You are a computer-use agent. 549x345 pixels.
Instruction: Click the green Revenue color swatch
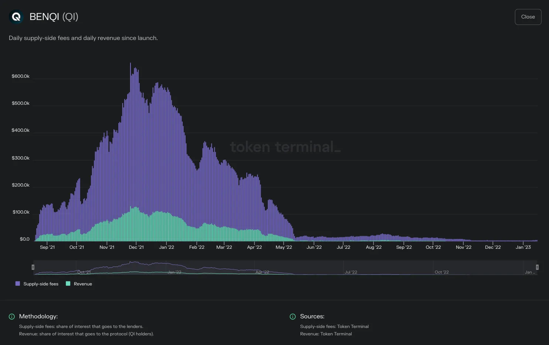point(68,284)
